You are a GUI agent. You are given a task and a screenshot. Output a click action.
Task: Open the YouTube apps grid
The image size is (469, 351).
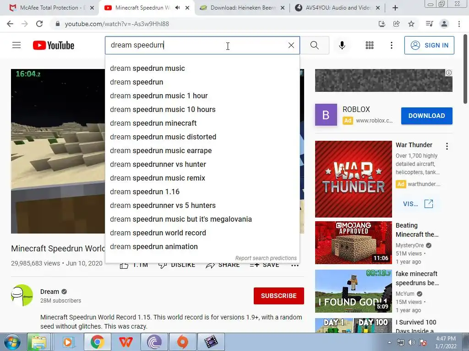(x=370, y=45)
